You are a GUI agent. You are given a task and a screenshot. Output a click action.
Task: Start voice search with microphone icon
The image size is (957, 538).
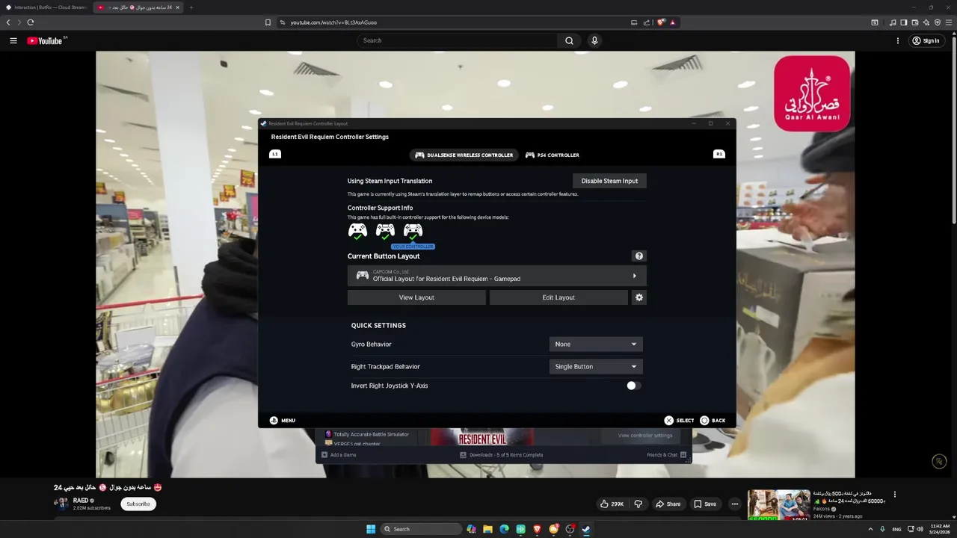tap(594, 41)
